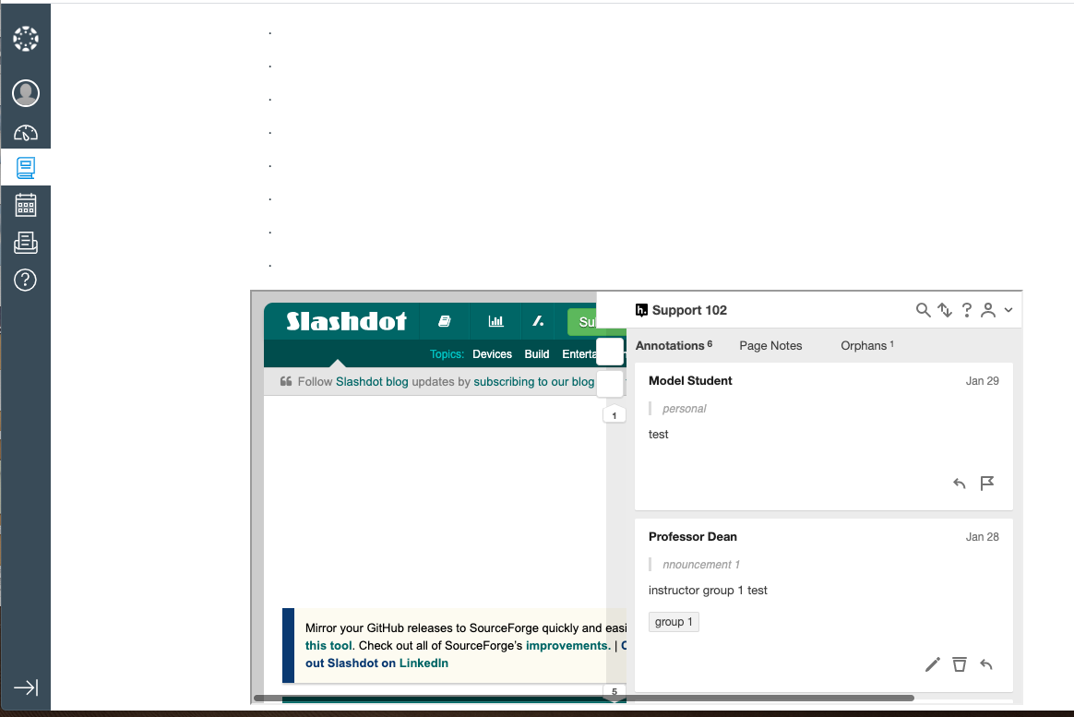The width and height of the screenshot is (1074, 717).
Task: Click the Jan 28 timestamp
Action: 983,537
